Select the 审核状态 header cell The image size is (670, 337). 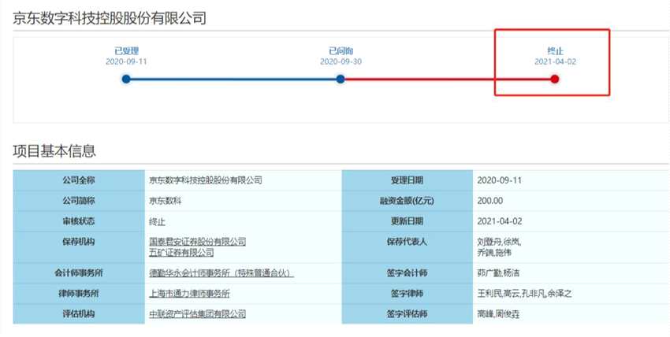[79, 221]
